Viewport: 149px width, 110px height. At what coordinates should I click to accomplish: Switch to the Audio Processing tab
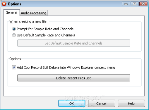(34, 13)
